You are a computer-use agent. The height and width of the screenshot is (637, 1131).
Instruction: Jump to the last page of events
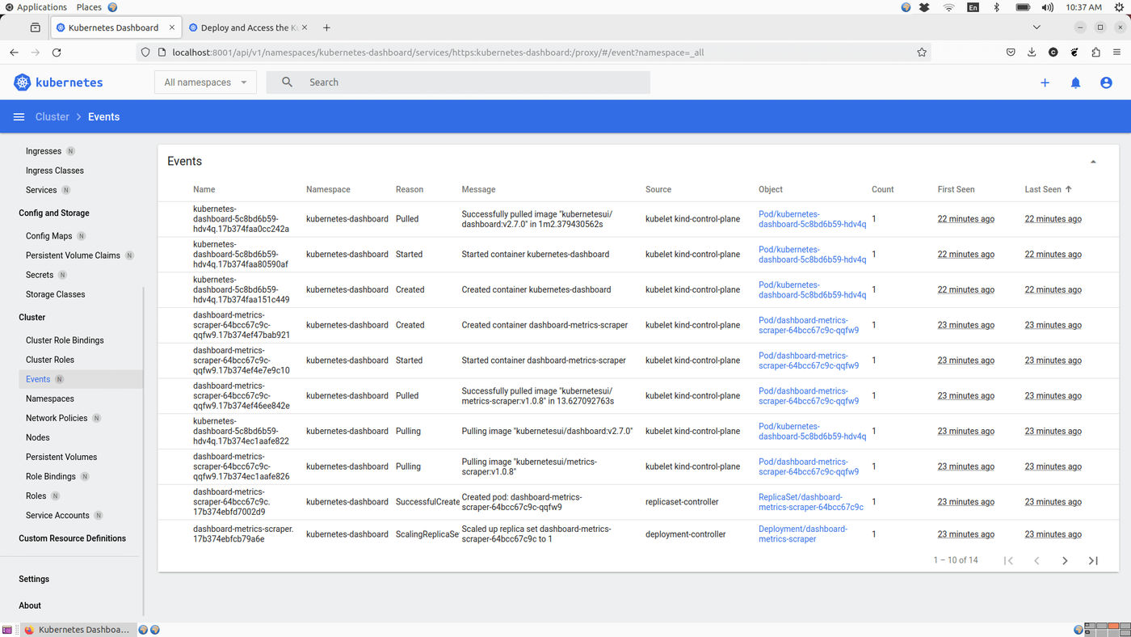[1093, 560]
